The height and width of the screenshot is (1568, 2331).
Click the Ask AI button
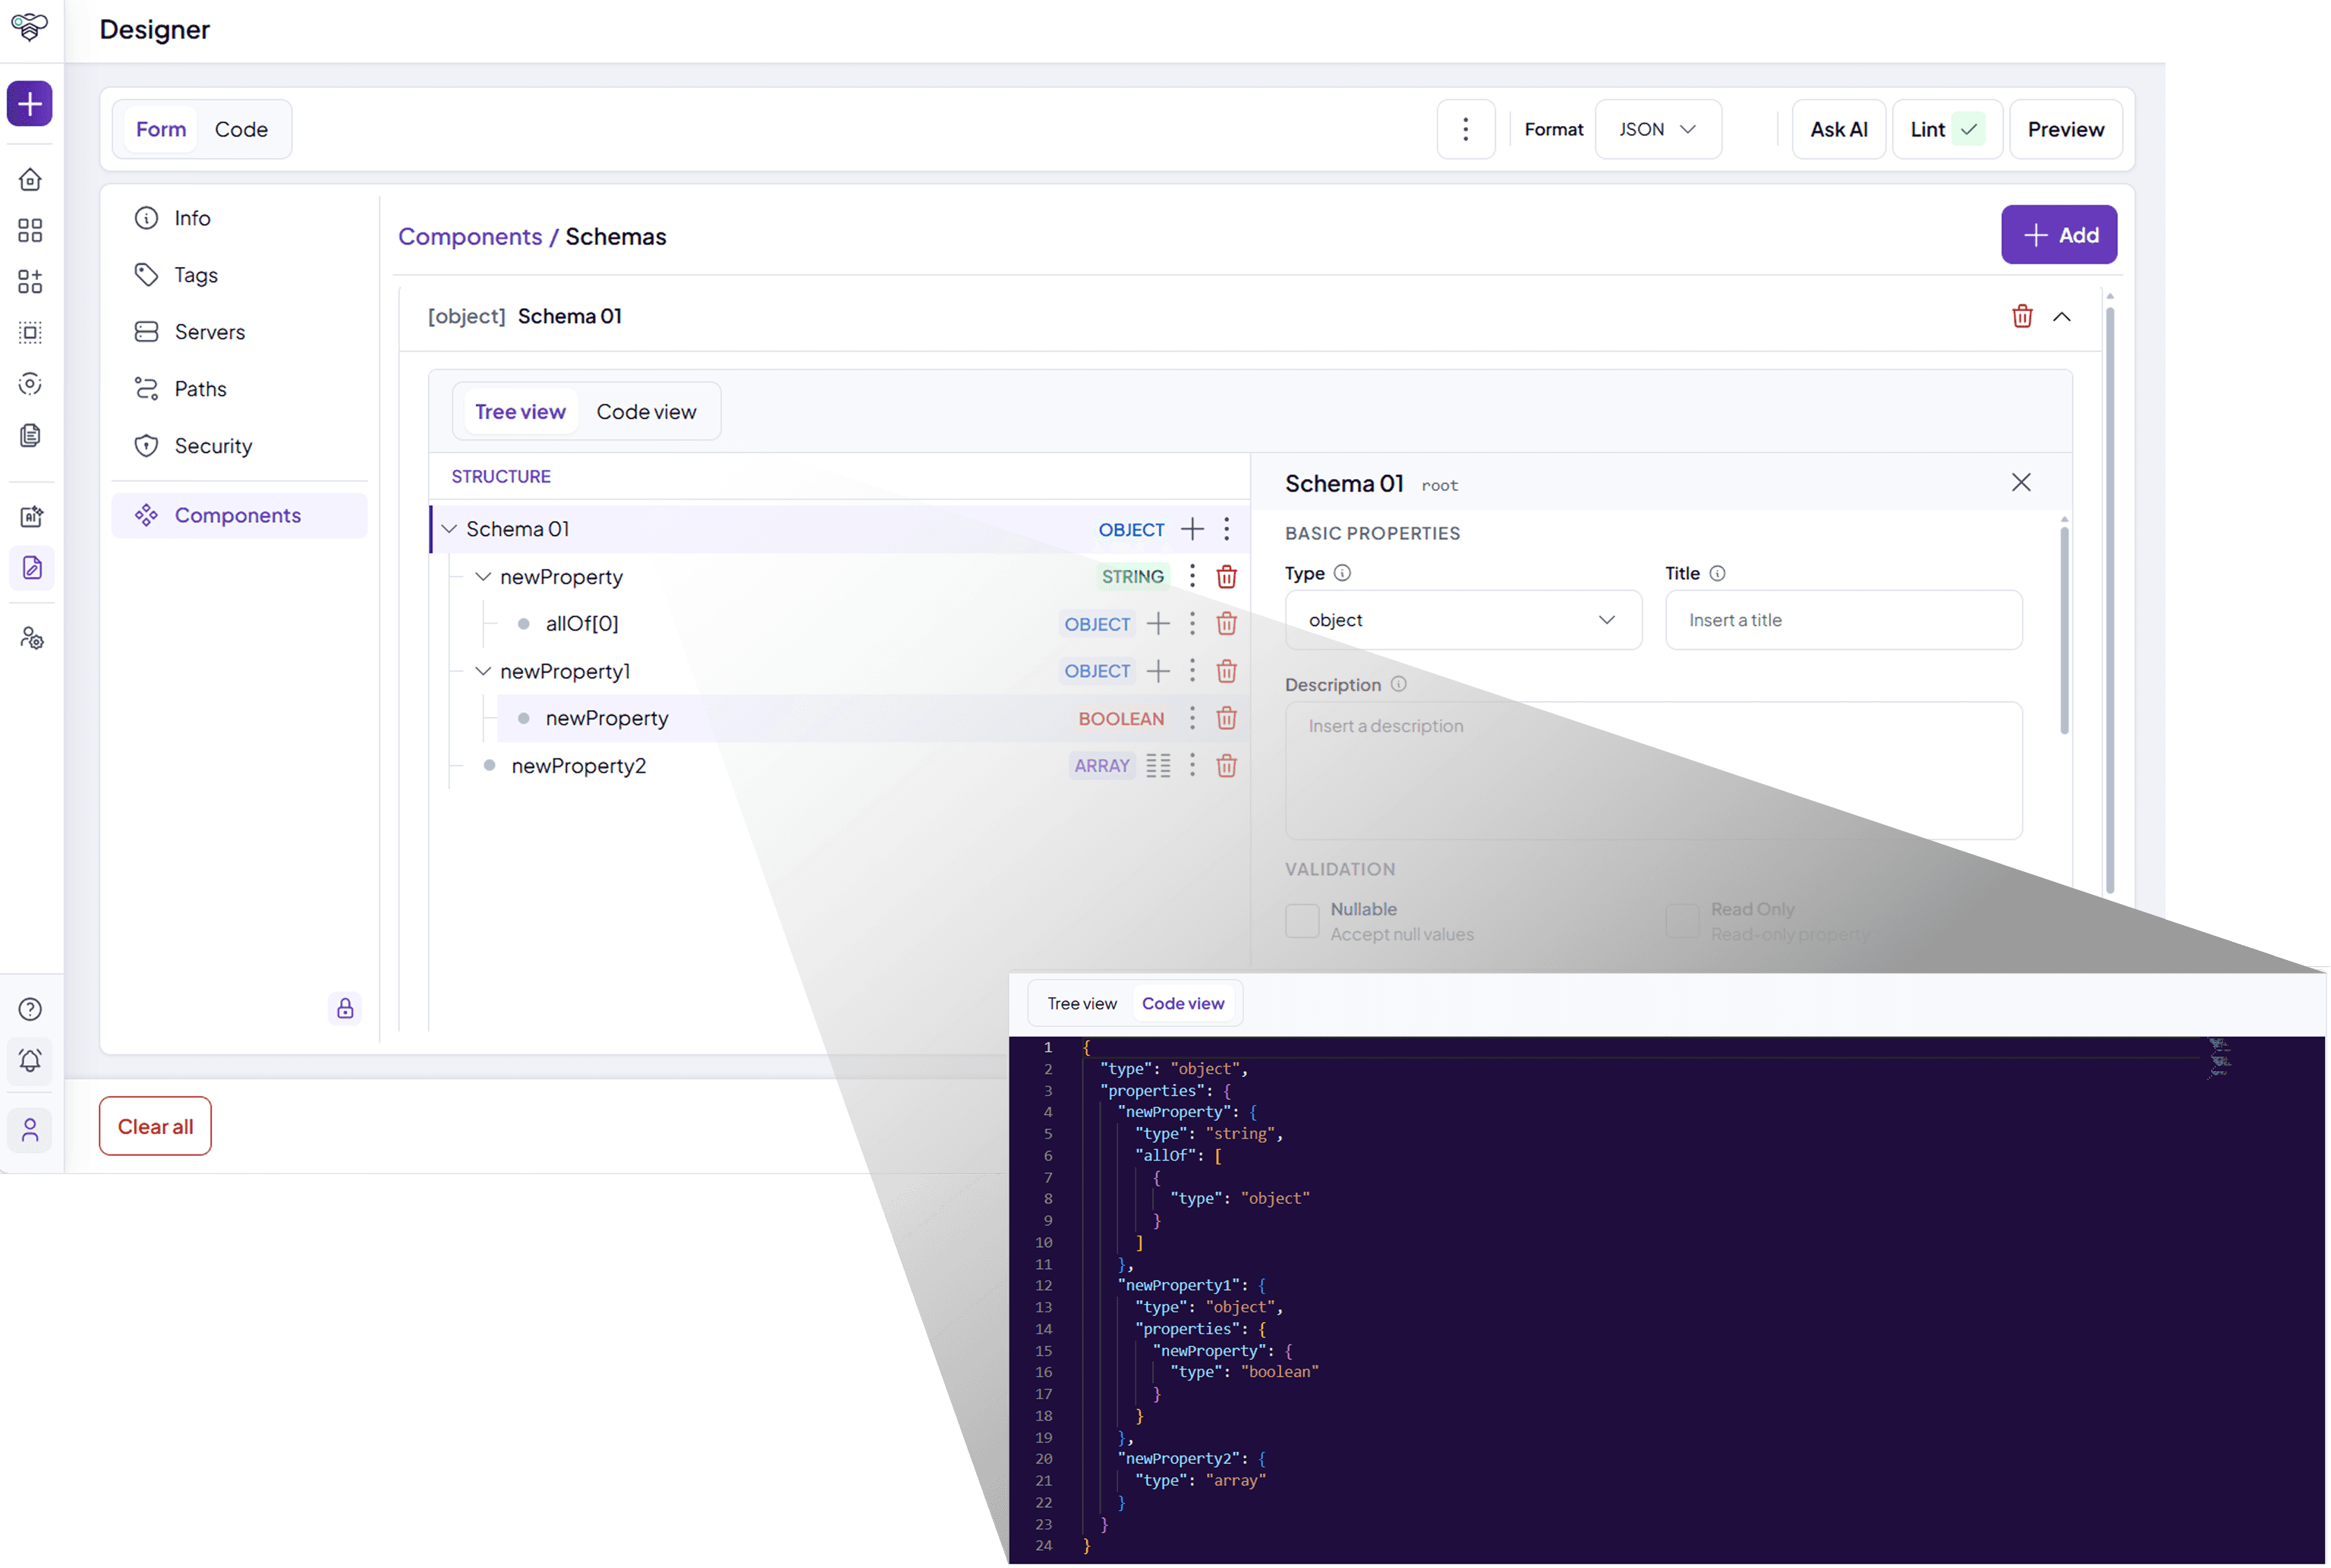1839,129
